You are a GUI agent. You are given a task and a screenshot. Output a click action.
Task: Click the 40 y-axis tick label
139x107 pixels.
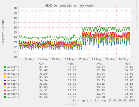coord(15,8)
